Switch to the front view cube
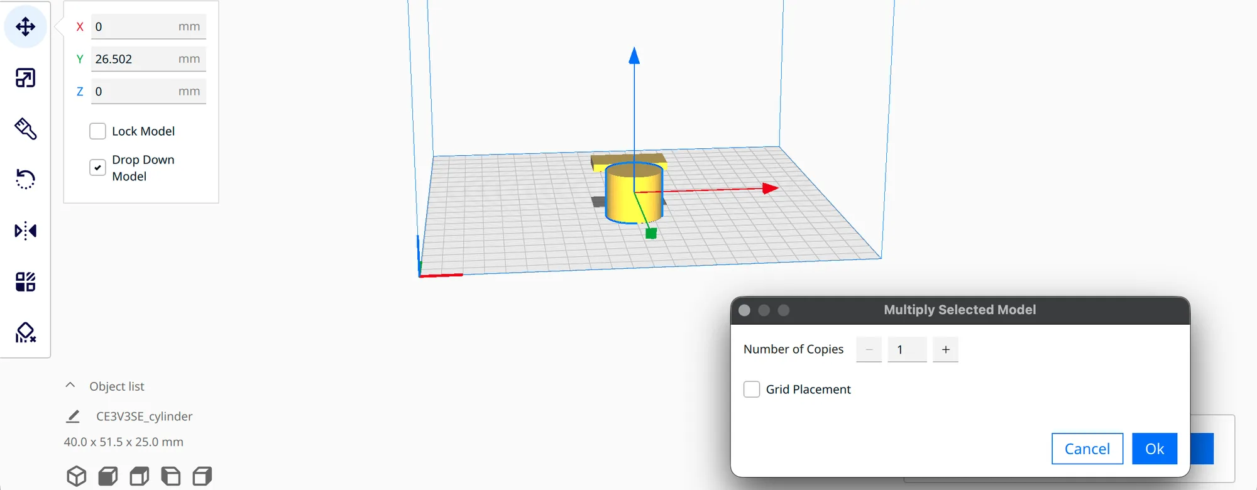1257x490 pixels. click(108, 476)
